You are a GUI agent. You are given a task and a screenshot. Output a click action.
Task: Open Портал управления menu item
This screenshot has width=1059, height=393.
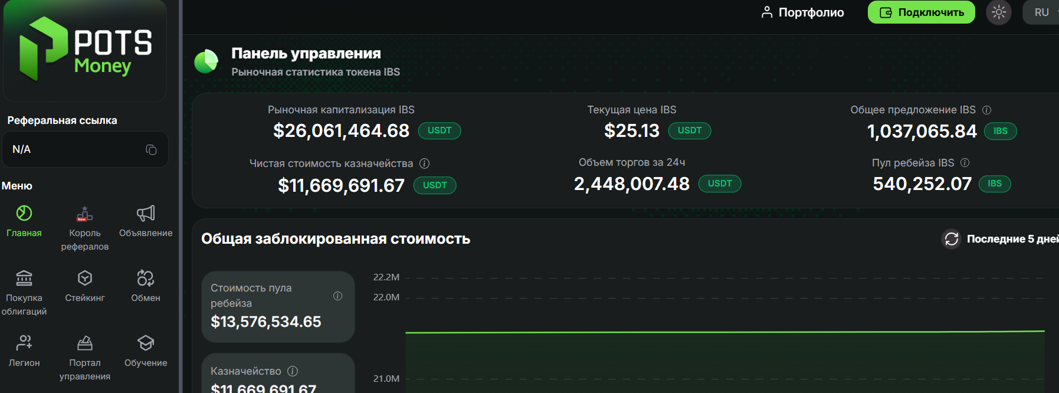[85, 358]
